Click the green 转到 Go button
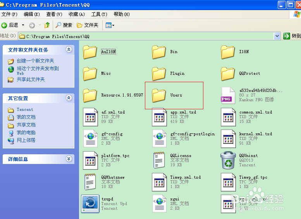The height and width of the screenshot is (219, 301). [x=292, y=36]
